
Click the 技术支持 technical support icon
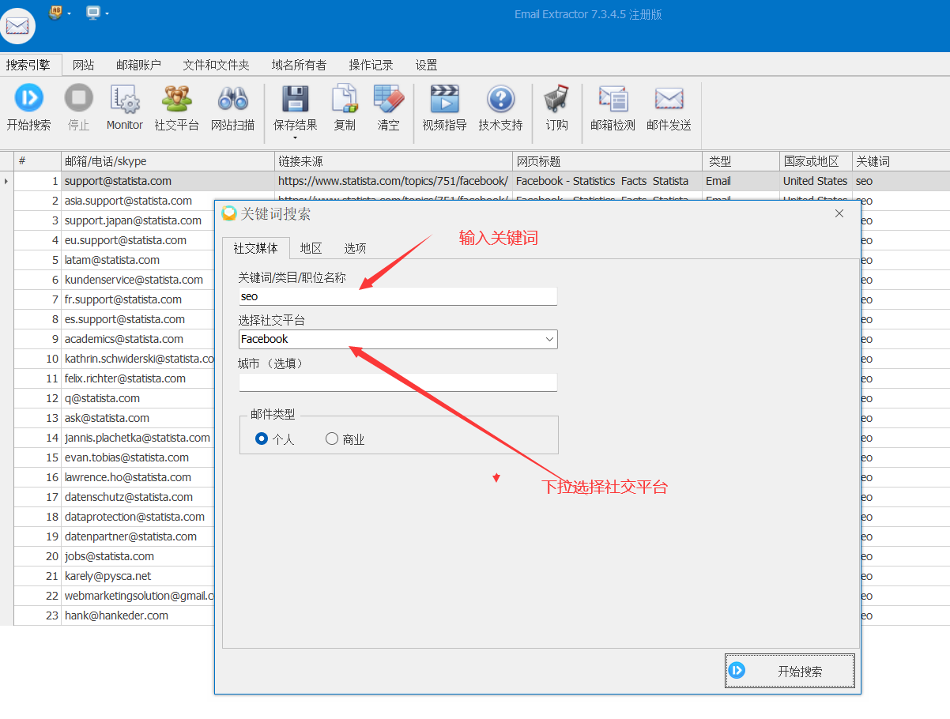pos(500,107)
